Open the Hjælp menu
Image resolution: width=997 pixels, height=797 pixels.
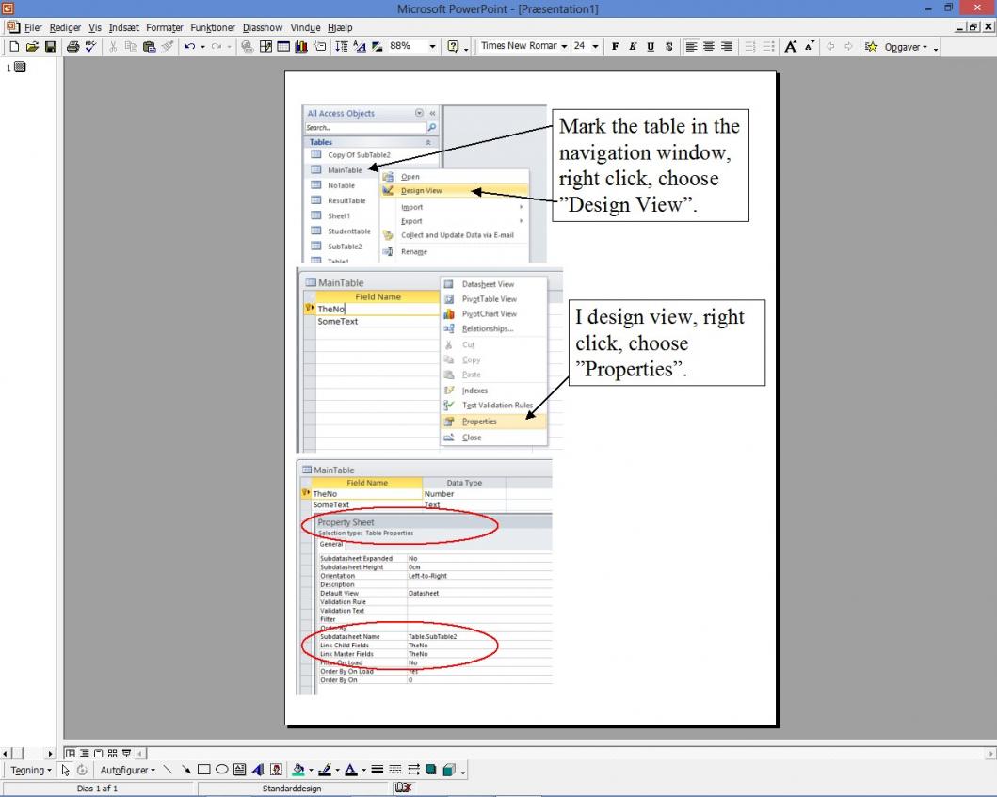[x=340, y=27]
